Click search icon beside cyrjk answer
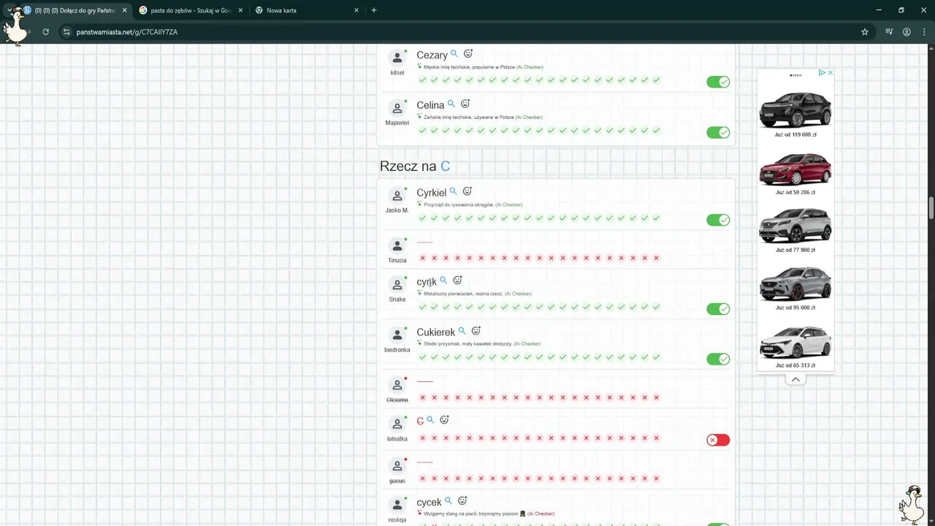Image resolution: width=935 pixels, height=526 pixels. click(x=443, y=281)
